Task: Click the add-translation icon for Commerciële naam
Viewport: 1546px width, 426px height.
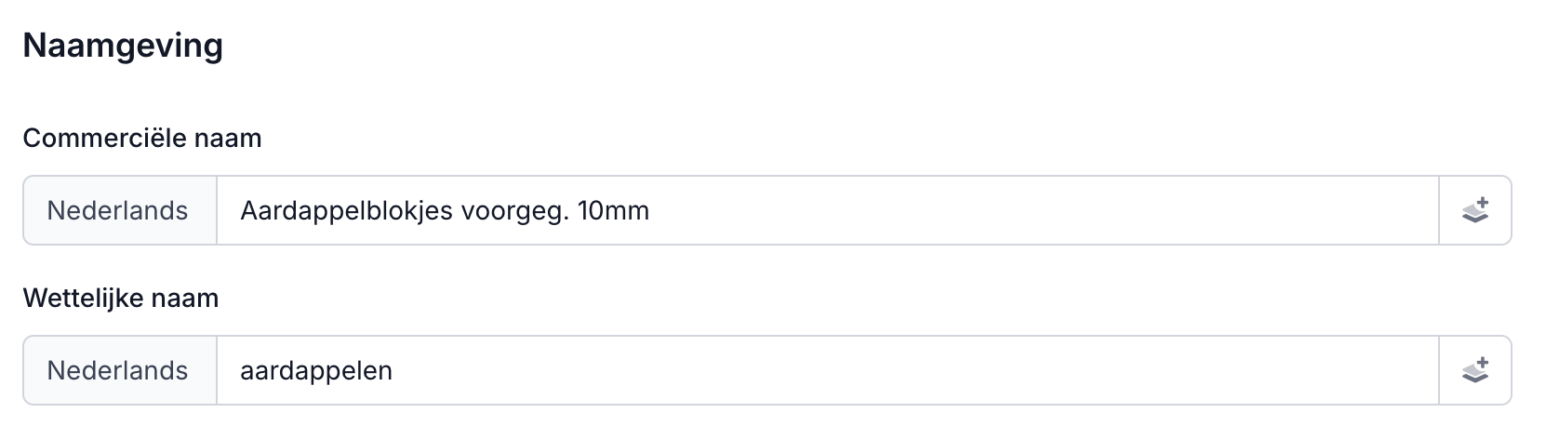Action: pos(1474,210)
